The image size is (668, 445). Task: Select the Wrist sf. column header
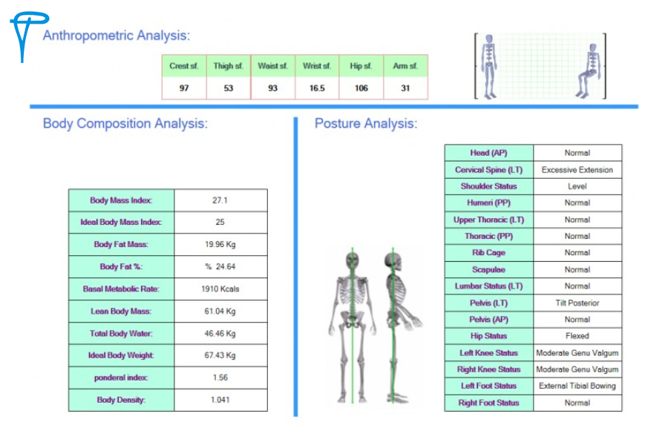tap(316, 66)
